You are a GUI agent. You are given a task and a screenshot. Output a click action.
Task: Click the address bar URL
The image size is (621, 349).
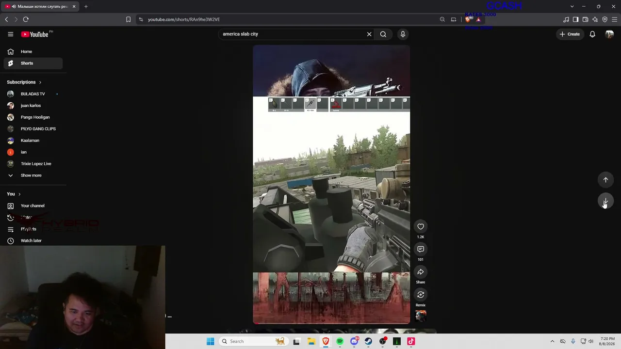[184, 19]
